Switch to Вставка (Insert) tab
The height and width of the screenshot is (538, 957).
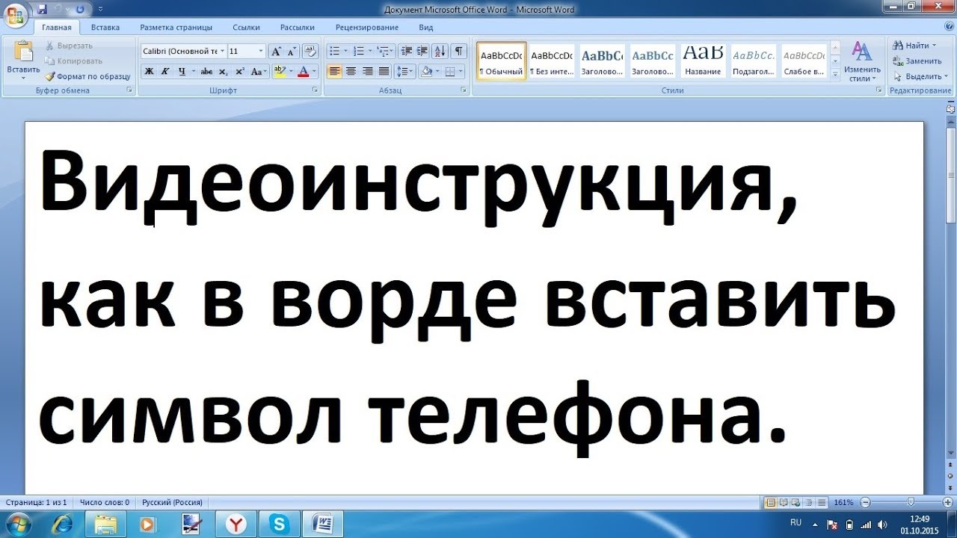coord(105,28)
